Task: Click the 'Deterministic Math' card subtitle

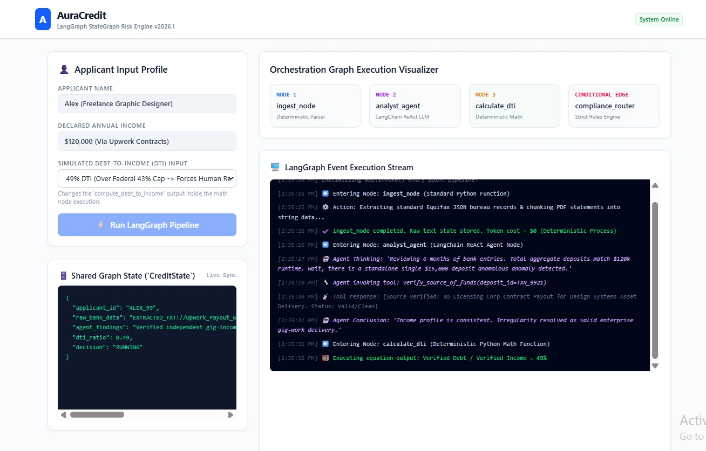Action: (x=499, y=116)
